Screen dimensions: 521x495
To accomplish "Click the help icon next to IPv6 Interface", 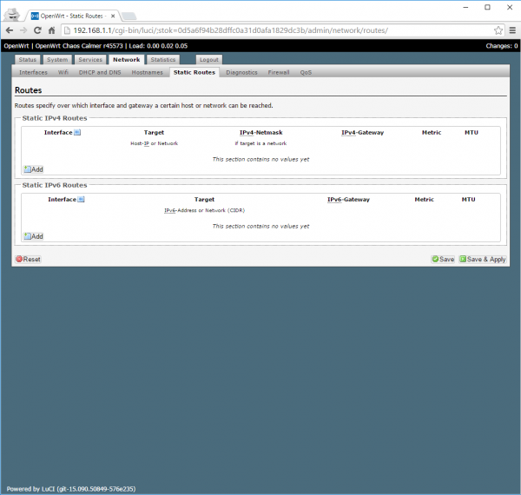I will coord(81,199).
